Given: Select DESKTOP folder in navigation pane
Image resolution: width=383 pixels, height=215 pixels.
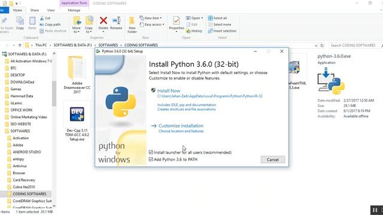Looking at the screenshot, I should point(17,75).
